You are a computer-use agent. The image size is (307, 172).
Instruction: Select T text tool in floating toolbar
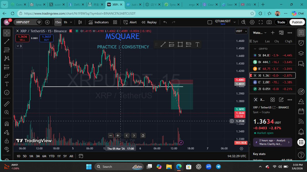[197, 44]
